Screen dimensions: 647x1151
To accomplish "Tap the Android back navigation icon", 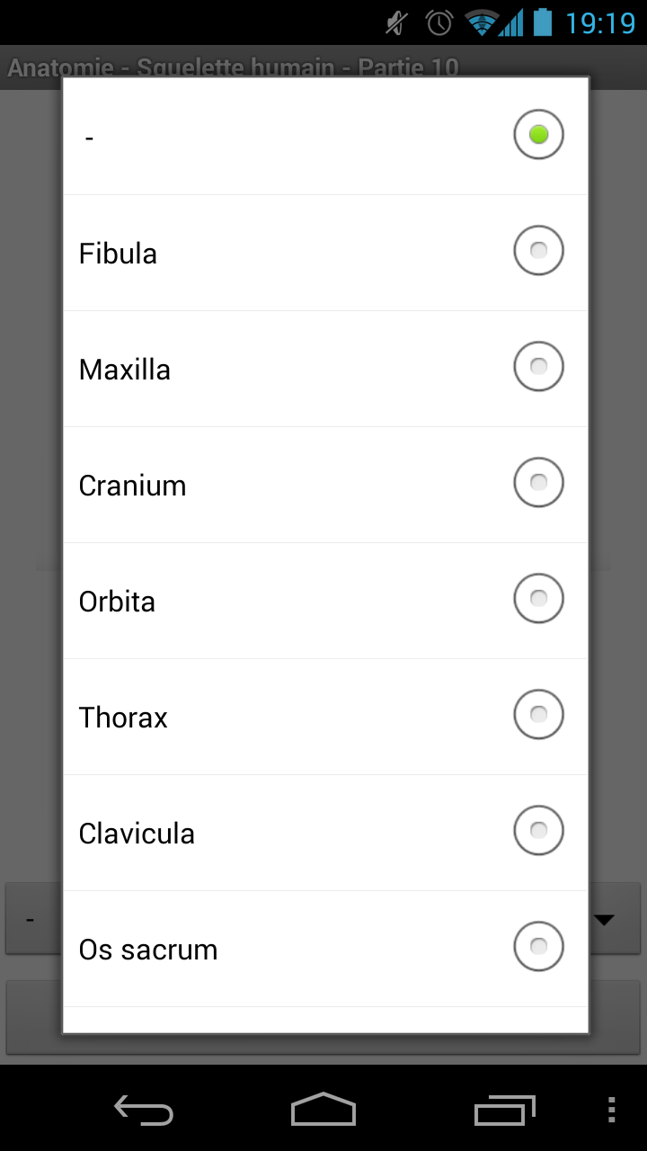I will (144, 1110).
